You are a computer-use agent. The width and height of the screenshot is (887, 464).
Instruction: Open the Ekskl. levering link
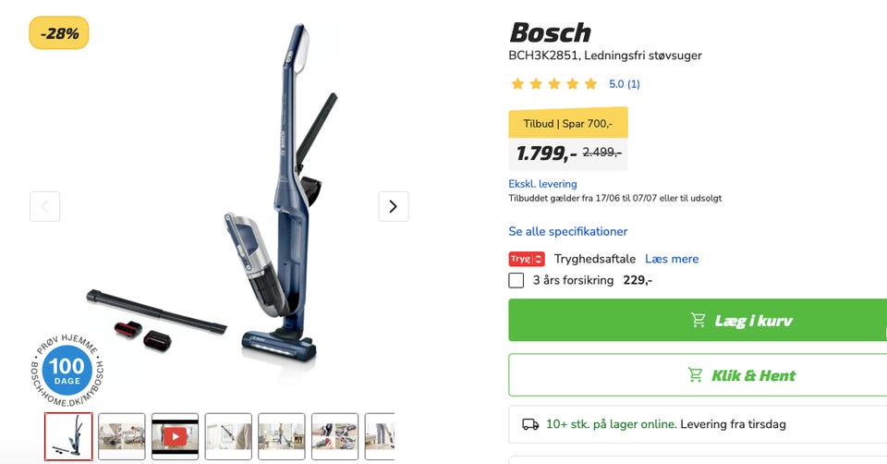(x=542, y=184)
